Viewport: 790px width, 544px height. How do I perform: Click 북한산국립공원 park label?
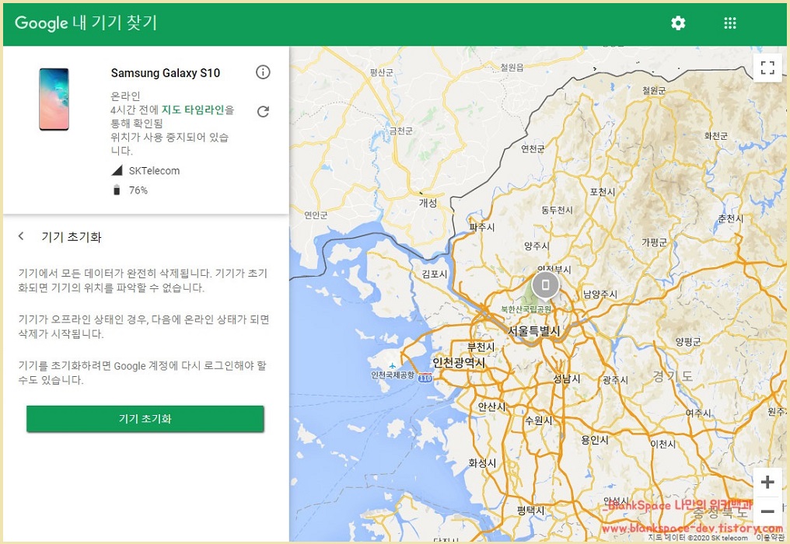point(526,309)
